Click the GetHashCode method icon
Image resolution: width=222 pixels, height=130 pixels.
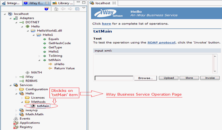pos(45,43)
